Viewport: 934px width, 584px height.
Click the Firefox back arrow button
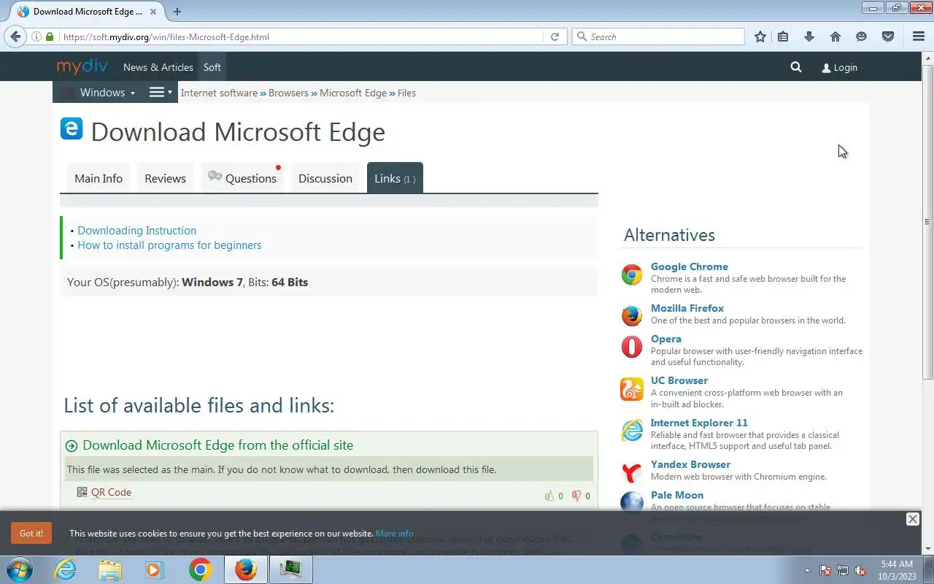point(15,36)
